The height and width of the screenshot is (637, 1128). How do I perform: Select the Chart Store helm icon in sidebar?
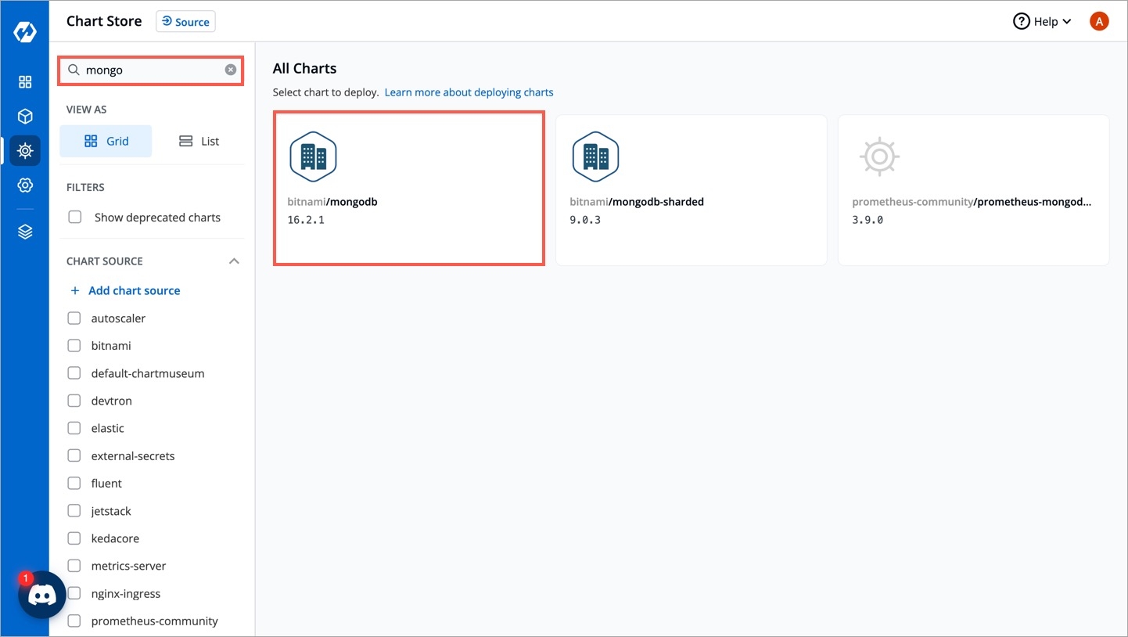click(25, 149)
